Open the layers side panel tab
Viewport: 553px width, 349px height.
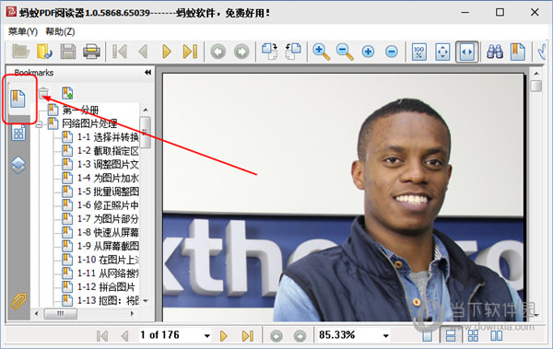18,165
